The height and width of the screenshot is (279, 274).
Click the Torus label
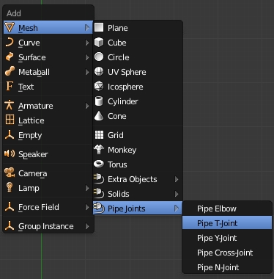tap(117, 164)
